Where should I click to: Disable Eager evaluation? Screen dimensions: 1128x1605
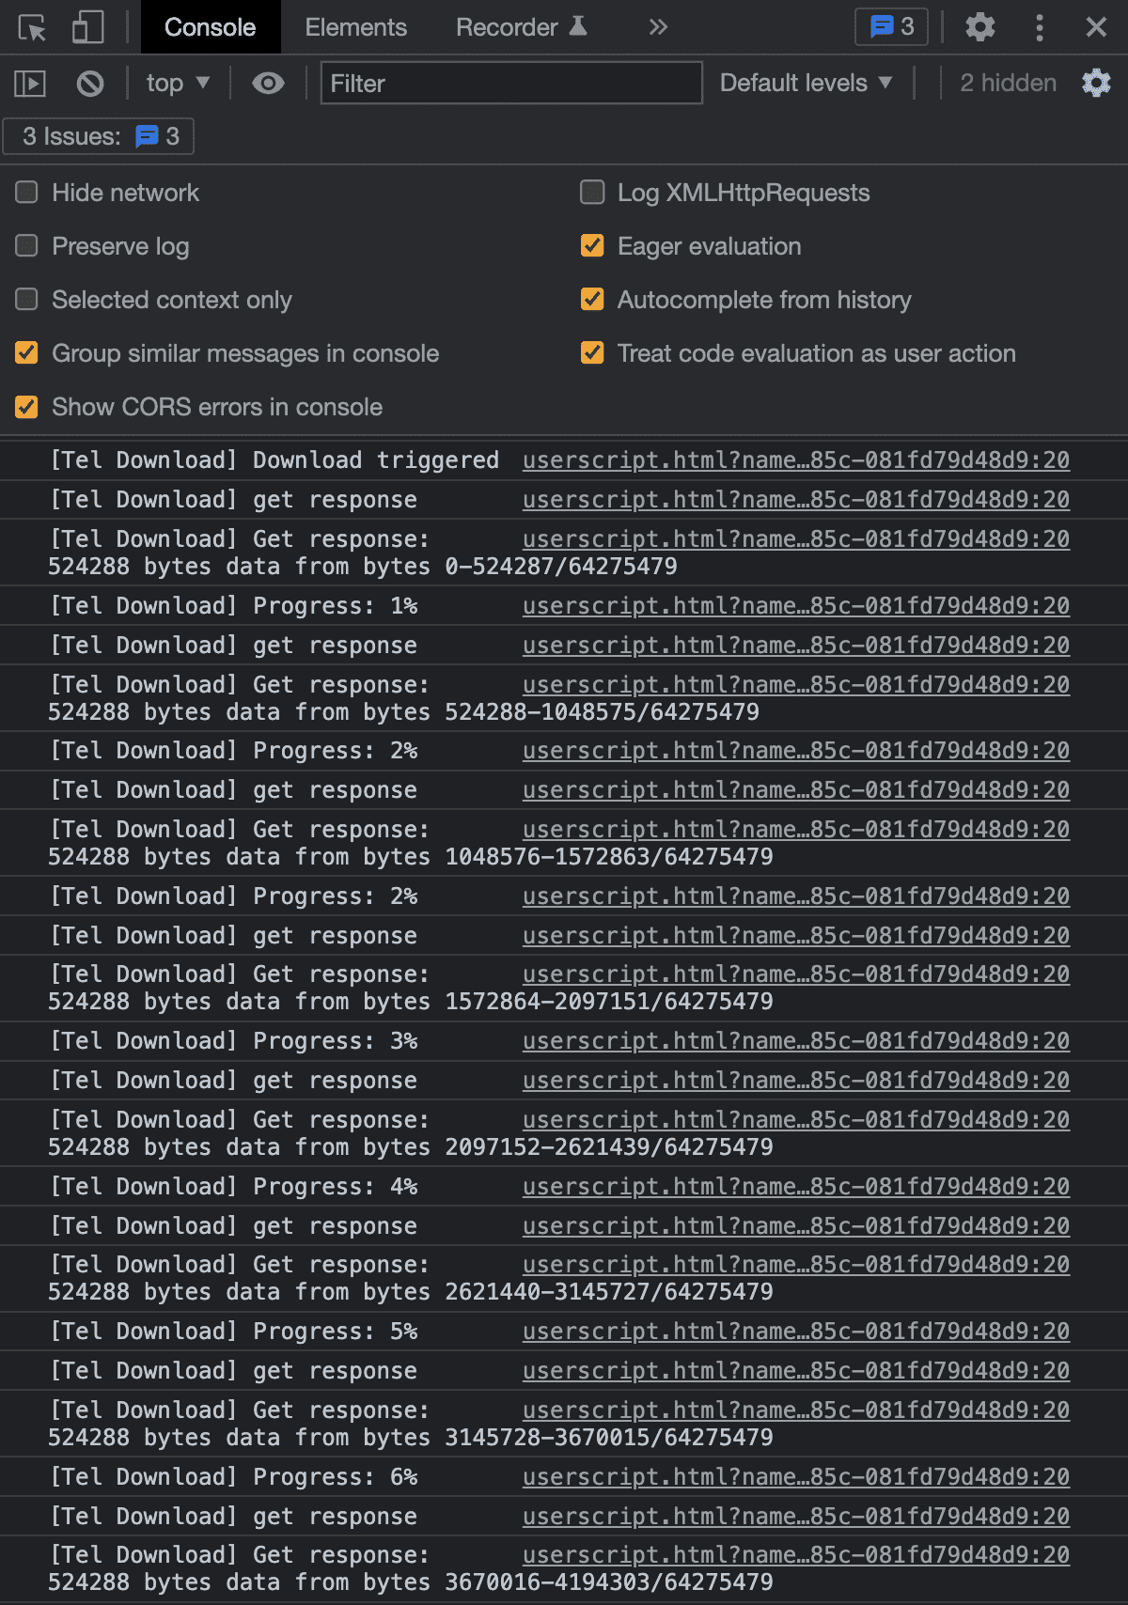click(x=592, y=246)
